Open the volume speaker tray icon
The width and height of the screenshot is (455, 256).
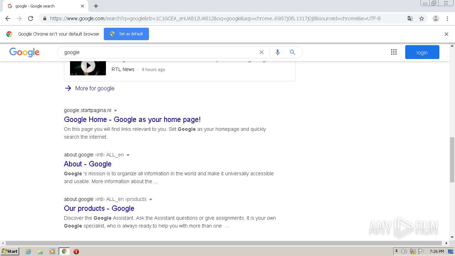(404, 251)
